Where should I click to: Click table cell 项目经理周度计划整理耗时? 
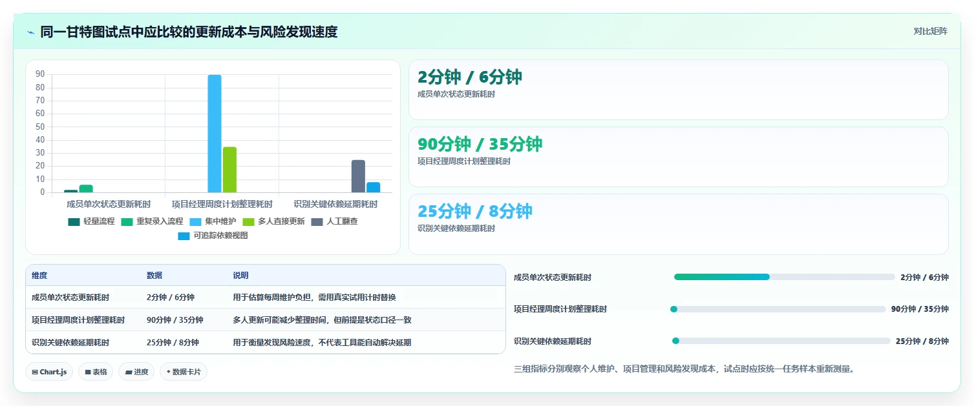pyautogui.click(x=78, y=320)
